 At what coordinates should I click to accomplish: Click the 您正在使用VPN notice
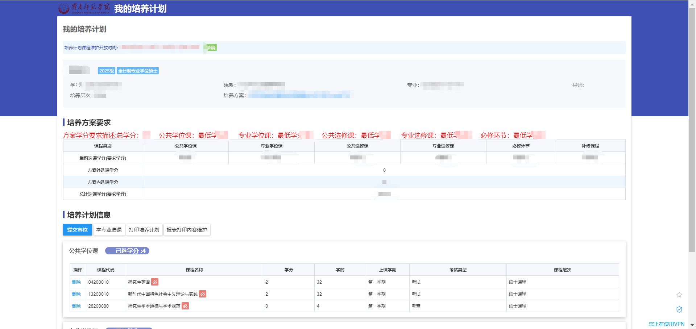point(666,324)
